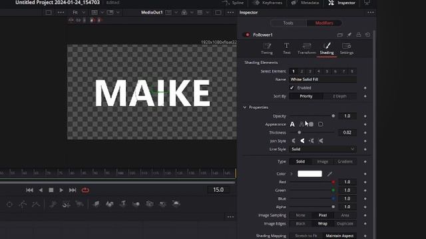Open the Metadata panel

click(x=305, y=3)
